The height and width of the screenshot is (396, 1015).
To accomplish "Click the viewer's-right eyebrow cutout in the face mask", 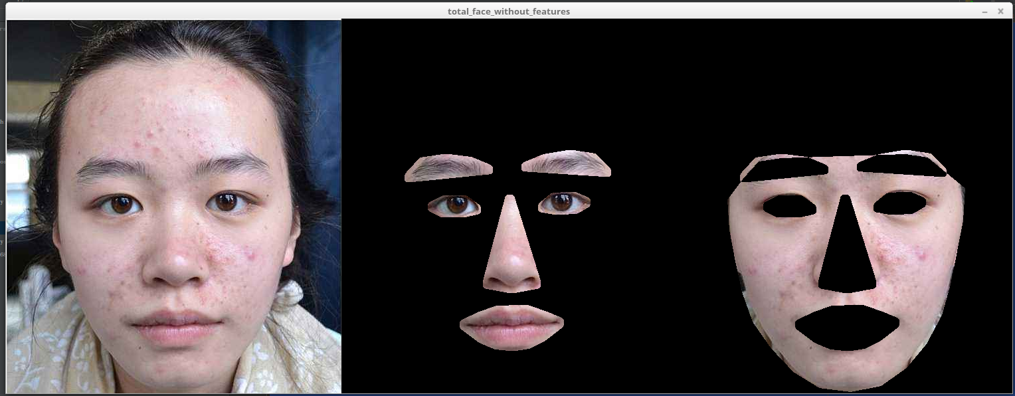I will pyautogui.click(x=901, y=165).
